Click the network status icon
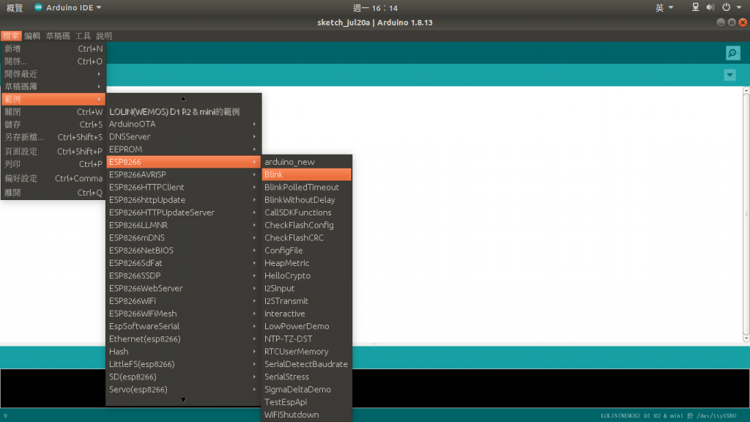Viewport: 750px width, 422px height. click(696, 7)
